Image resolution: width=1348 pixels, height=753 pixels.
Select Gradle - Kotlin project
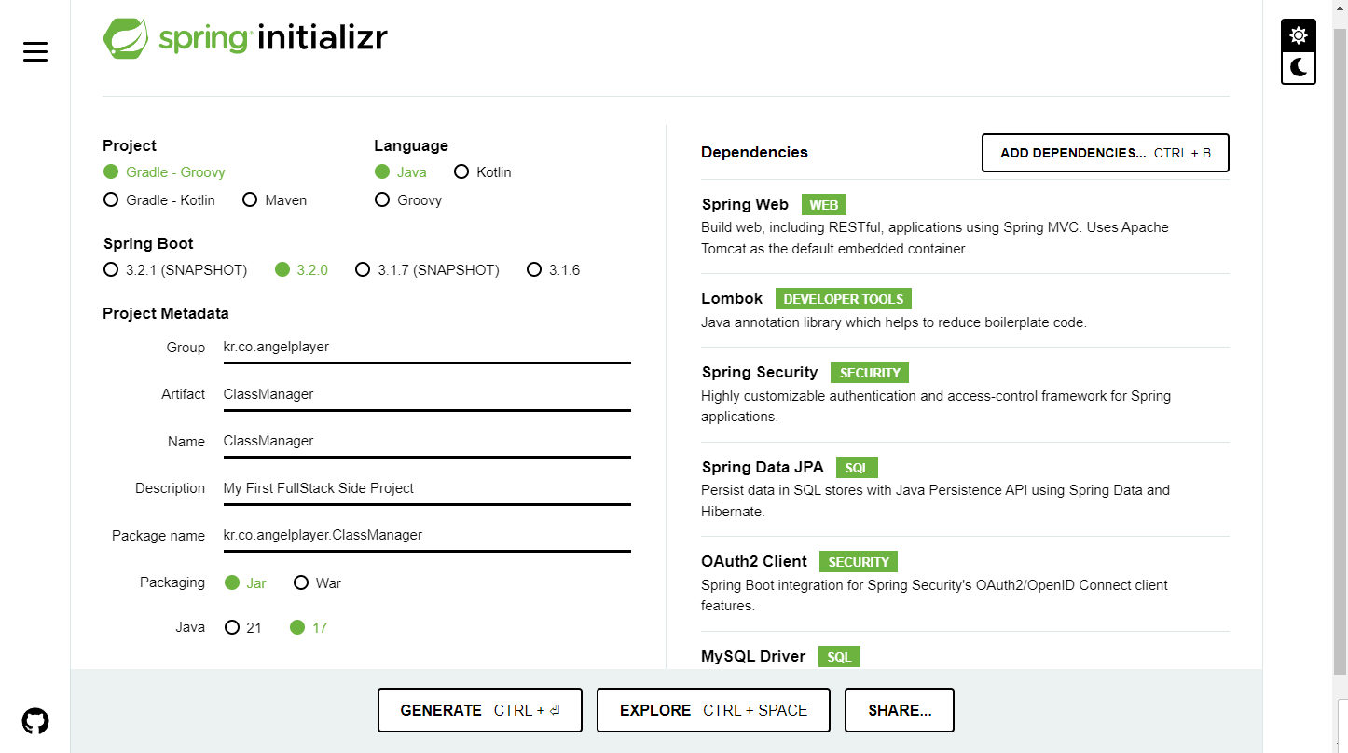point(159,200)
